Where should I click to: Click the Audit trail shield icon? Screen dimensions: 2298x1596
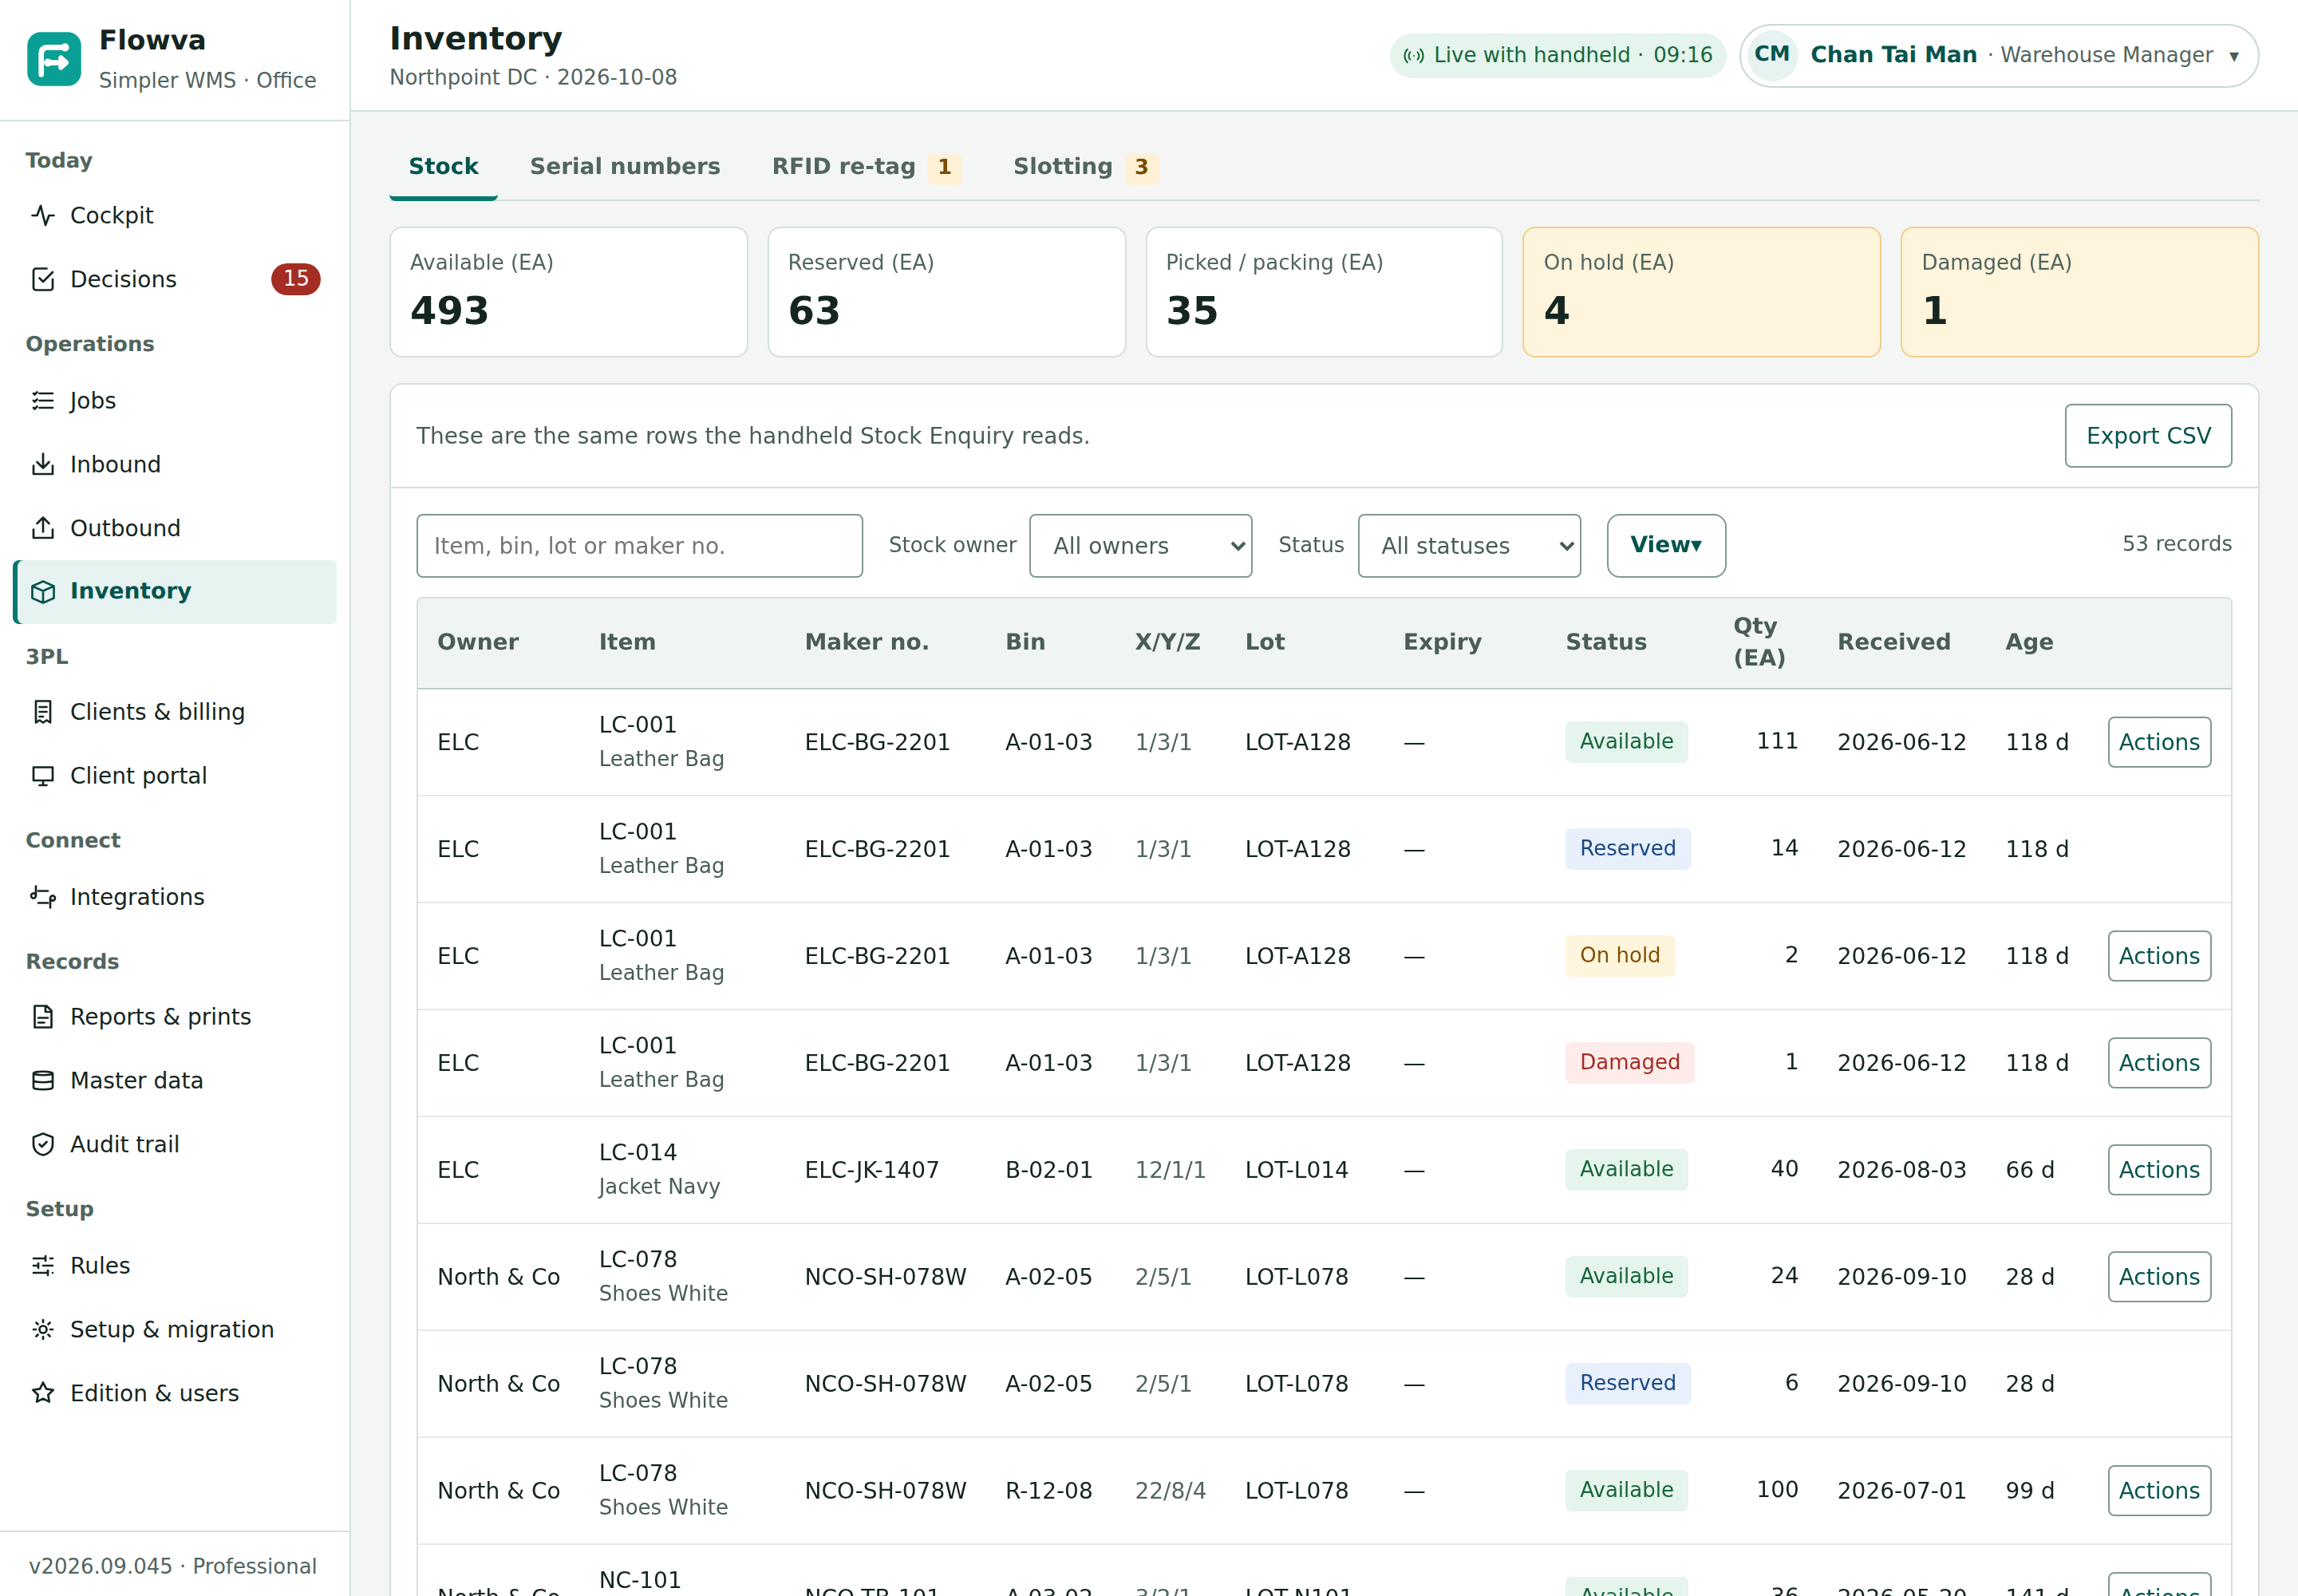point(43,1145)
